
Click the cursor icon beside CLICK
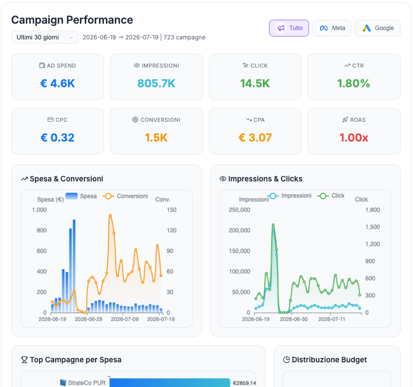point(245,66)
